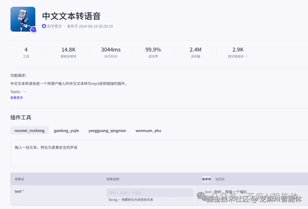The image size is (308, 209).
Task: Select the wennuan_ahu tool
Action: (148, 130)
